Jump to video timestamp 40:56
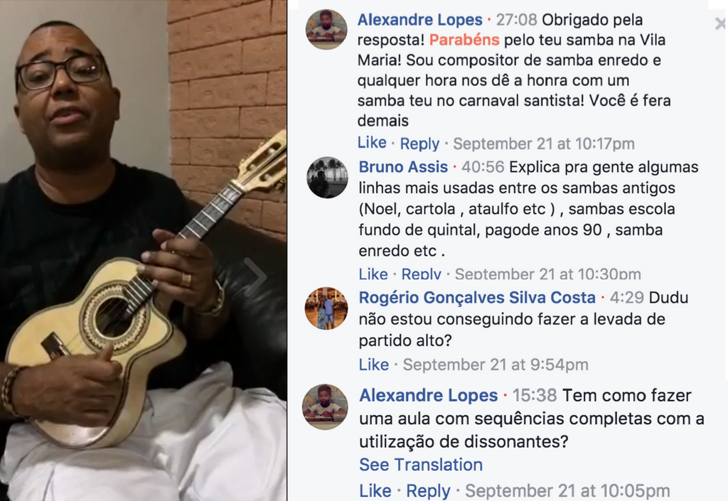 click(x=483, y=167)
